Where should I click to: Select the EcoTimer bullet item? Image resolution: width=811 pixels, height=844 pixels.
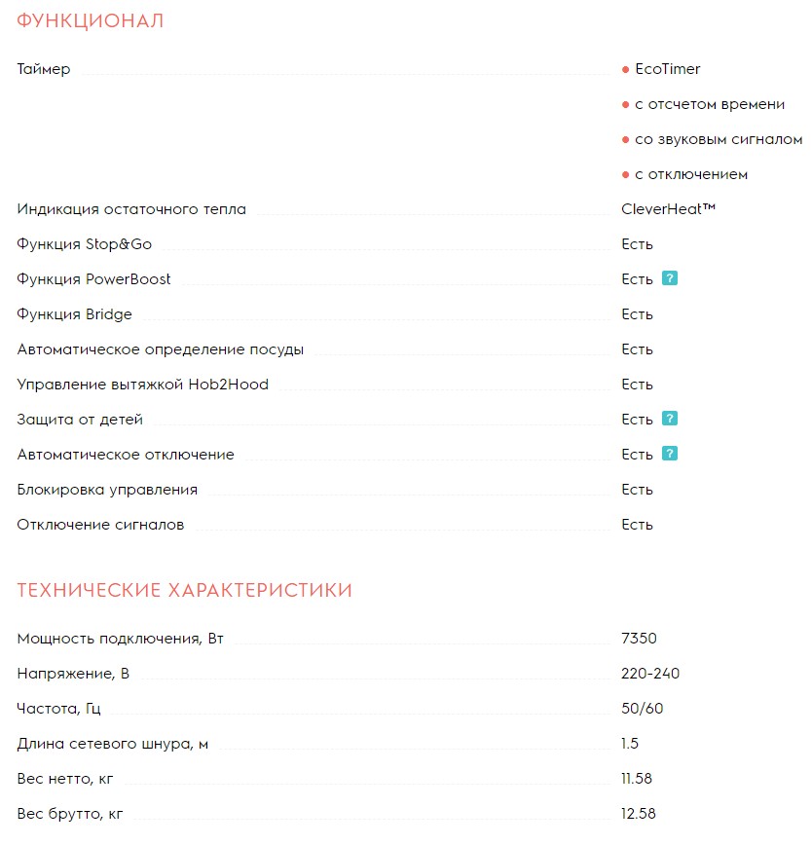(667, 69)
